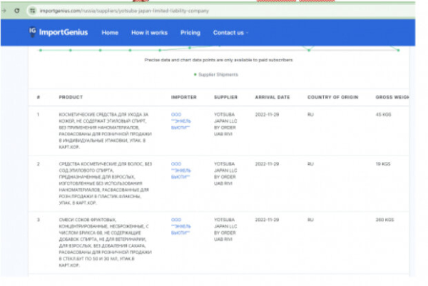Viewport: 428px width, 286px height.
Task: Click the browser forward arrow
Action: point(4,11)
